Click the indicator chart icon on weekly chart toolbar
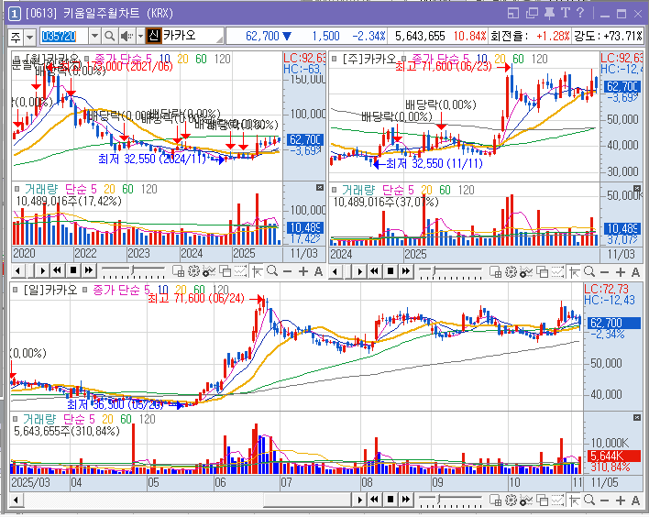The width and height of the screenshot is (649, 517). click(x=526, y=272)
